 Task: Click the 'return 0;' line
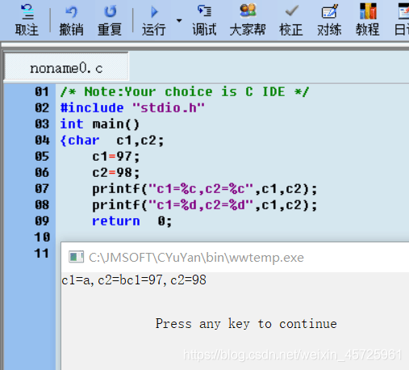coord(131,221)
